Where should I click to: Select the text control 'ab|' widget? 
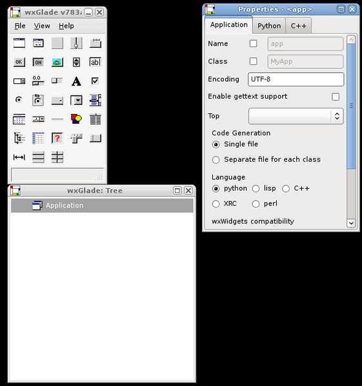[96, 62]
